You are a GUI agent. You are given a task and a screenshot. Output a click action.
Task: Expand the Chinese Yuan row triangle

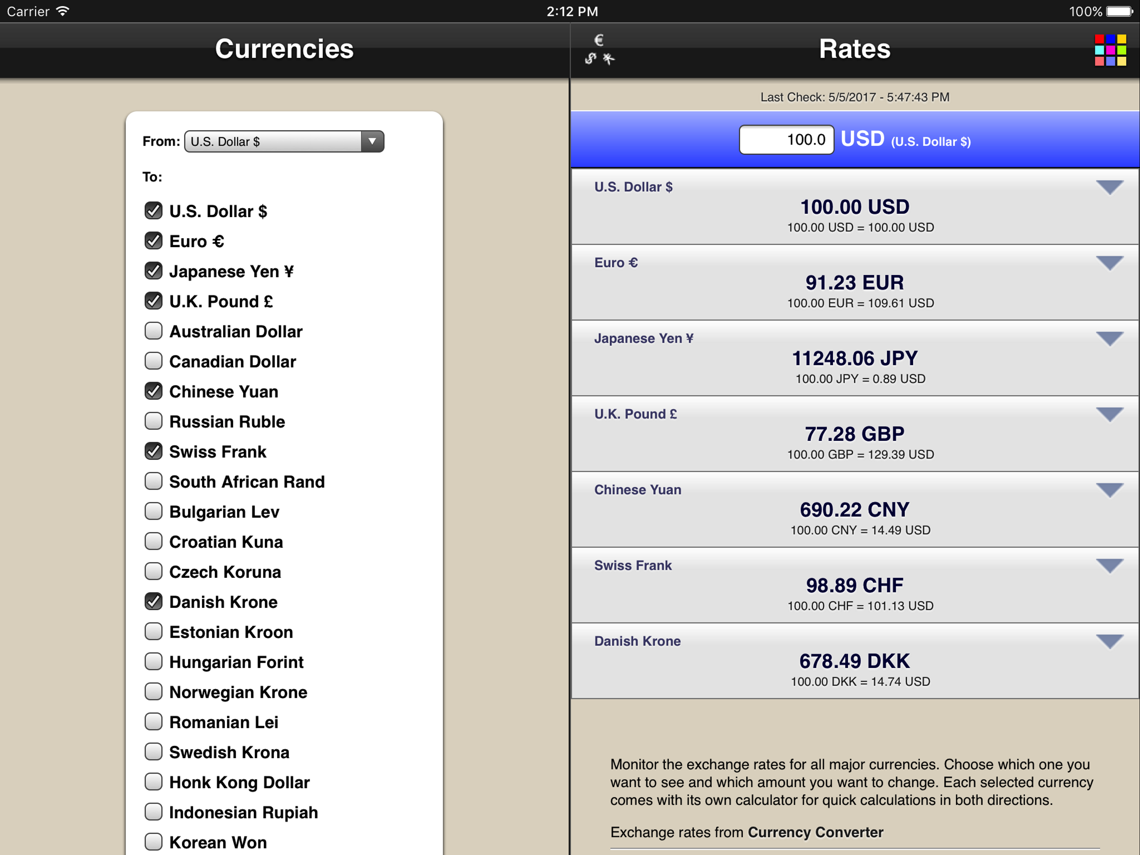point(1110,490)
